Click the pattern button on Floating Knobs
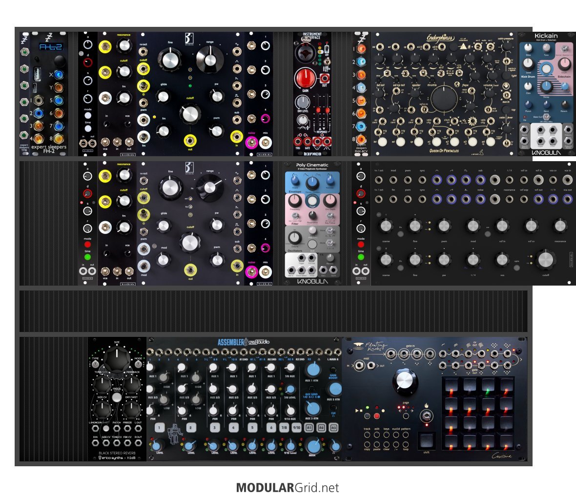 tap(406, 435)
